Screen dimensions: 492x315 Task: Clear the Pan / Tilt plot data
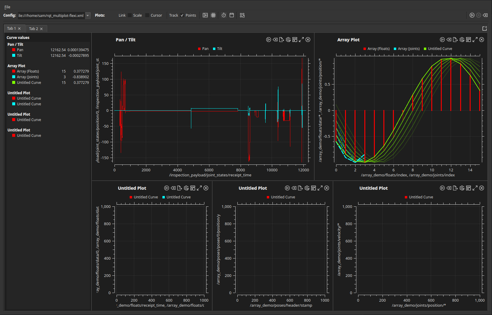tap(275, 40)
